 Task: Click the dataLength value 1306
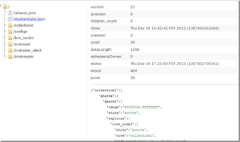coord(135,50)
